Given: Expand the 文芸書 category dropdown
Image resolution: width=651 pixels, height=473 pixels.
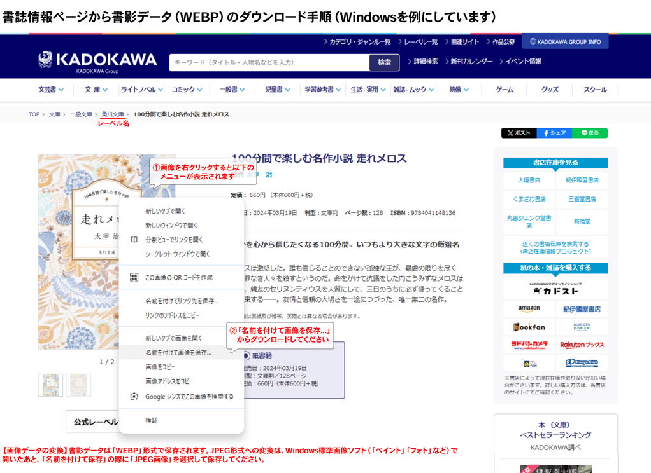Looking at the screenshot, I should (51, 90).
